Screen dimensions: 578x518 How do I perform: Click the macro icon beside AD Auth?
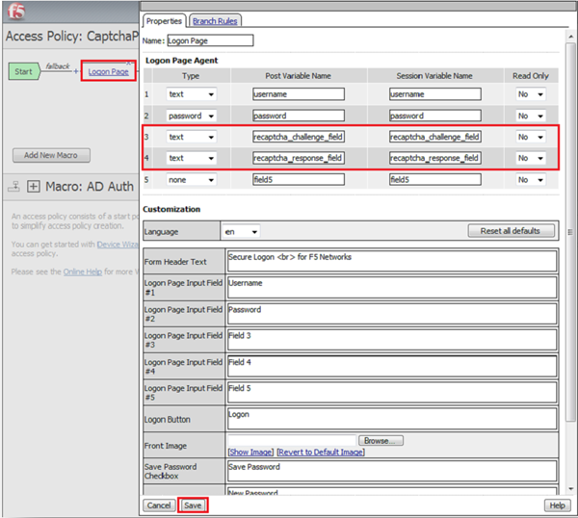point(13,186)
